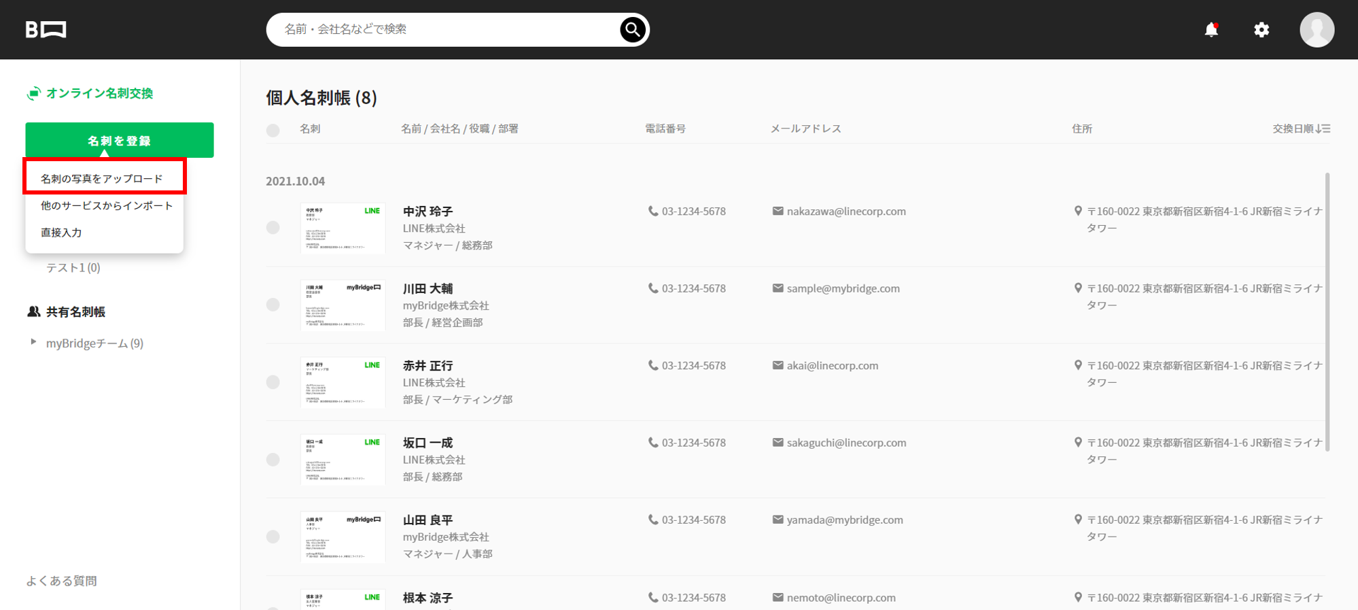Choose 他のサービスからインポート menu item

[x=107, y=205]
